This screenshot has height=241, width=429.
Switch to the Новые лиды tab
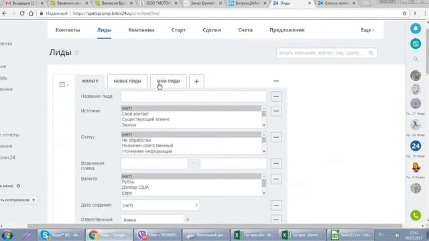[x=127, y=81]
